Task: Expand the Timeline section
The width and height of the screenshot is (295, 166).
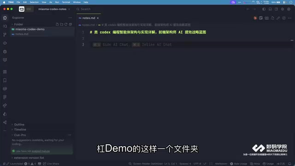Action: [19, 130]
